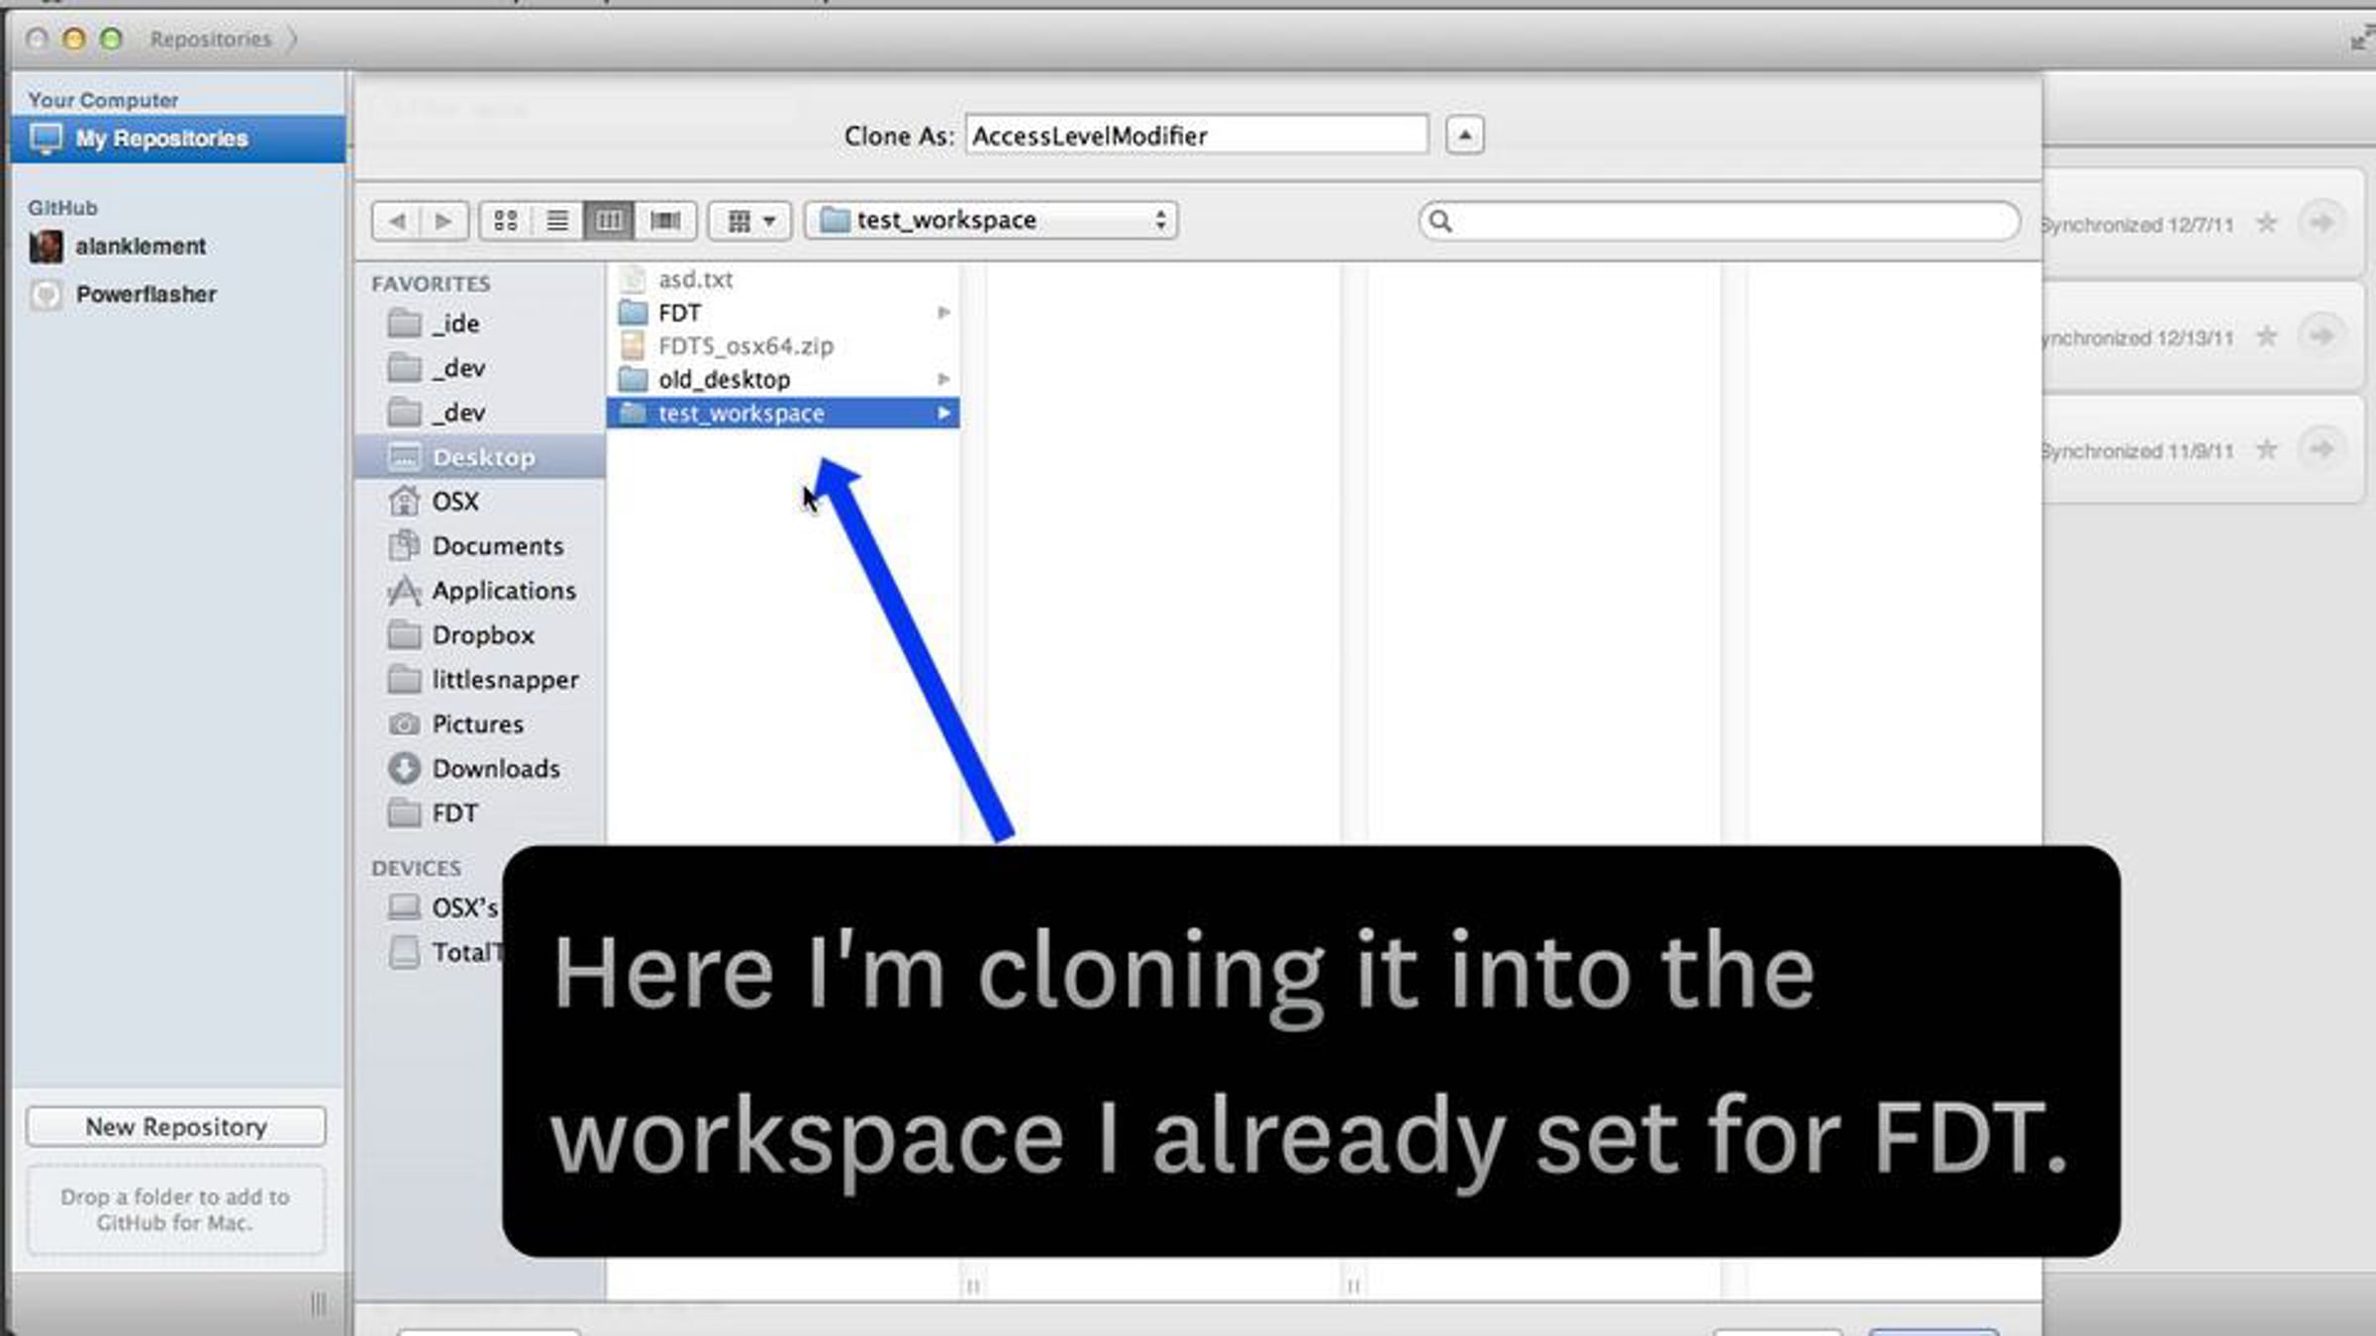
Task: Go forward with the right arrow button
Action: 444,220
